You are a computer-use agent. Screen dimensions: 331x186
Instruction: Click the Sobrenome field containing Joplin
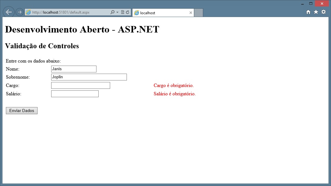(x=89, y=77)
